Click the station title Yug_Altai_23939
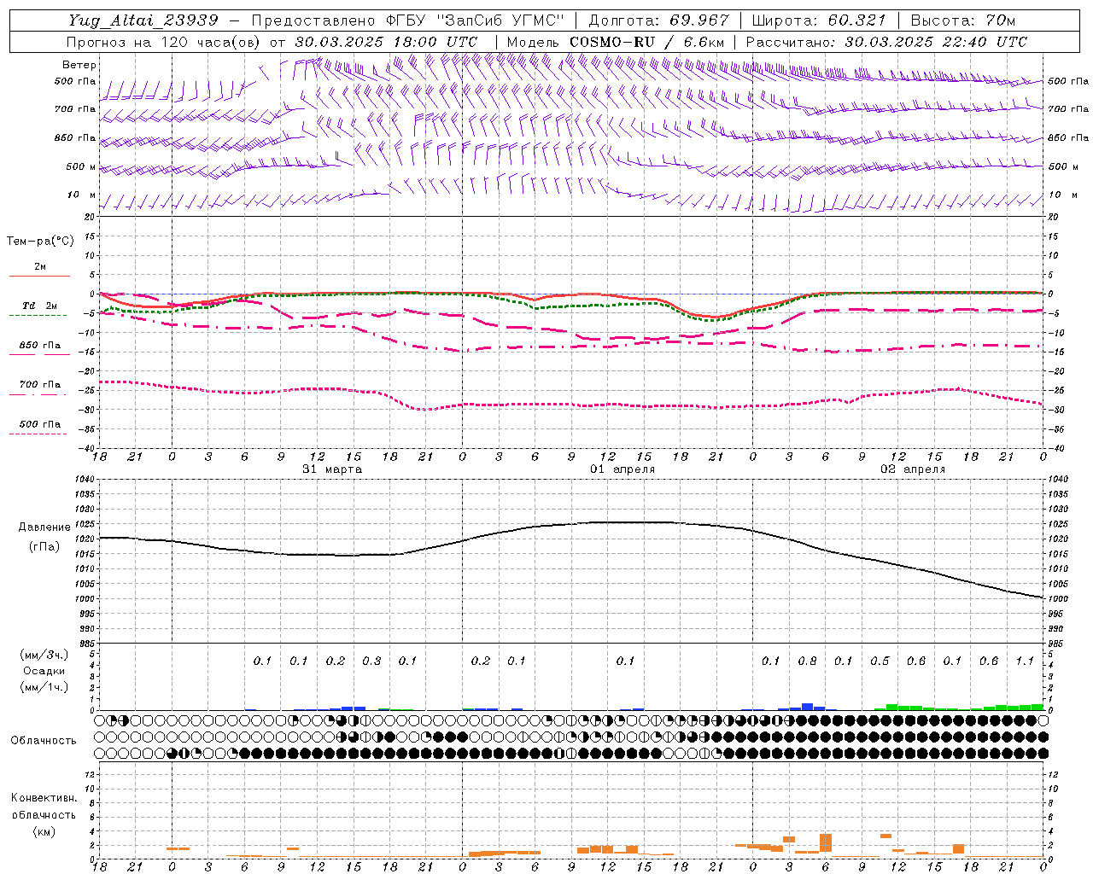The height and width of the screenshot is (874, 1093). coord(143,20)
